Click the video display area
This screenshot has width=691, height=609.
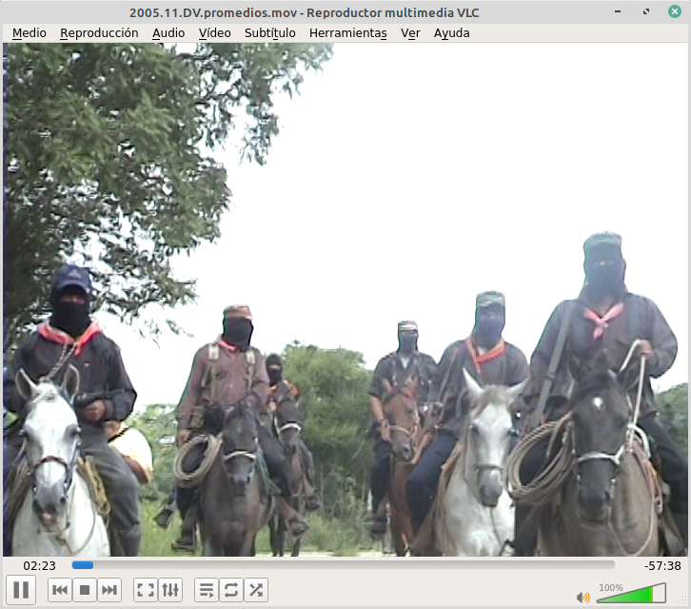pyautogui.click(x=345, y=299)
